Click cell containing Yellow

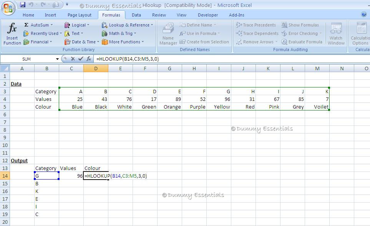click(219, 107)
